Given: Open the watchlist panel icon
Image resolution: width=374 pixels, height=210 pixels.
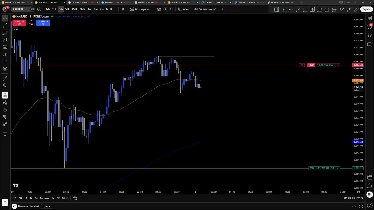Looking at the screenshot, I should click(x=370, y=18).
